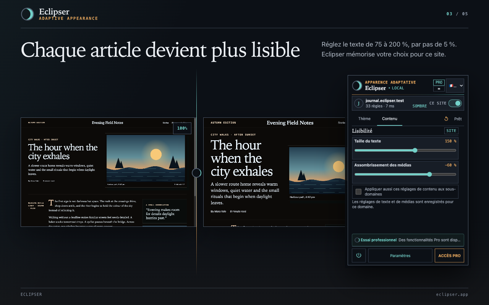Select the Contenu tab

coord(390,119)
